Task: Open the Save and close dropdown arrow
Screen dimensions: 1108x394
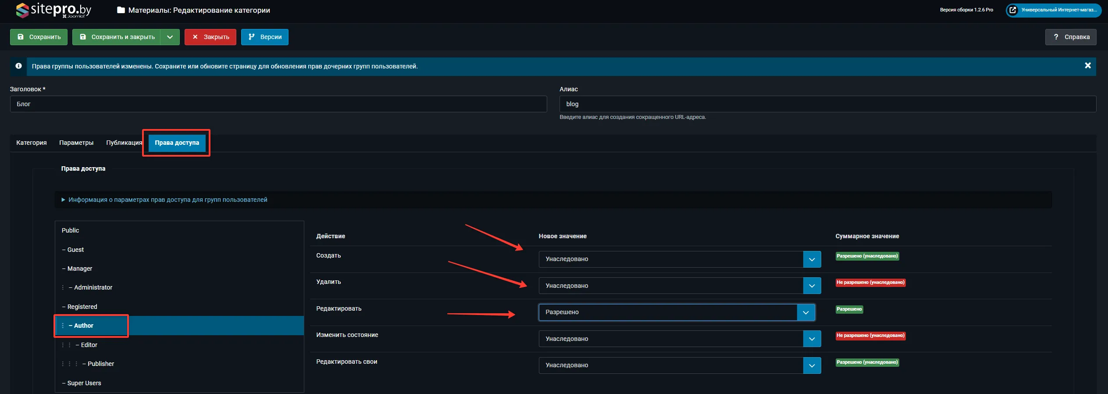Action: click(170, 37)
